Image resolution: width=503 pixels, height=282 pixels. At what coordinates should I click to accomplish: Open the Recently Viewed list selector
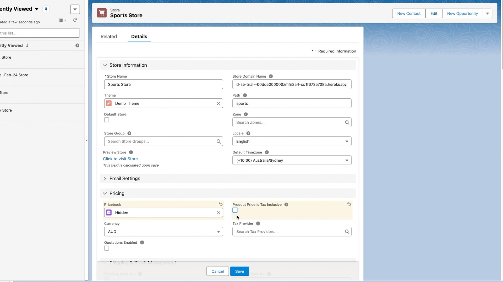pyautogui.click(x=36, y=9)
